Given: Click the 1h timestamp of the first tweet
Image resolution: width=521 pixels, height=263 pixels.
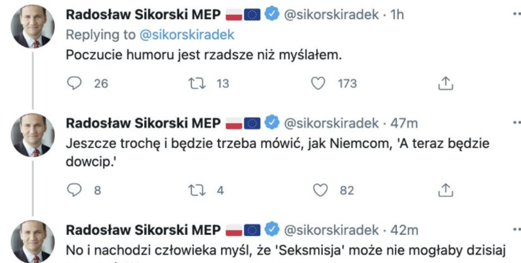Looking at the screenshot, I should [397, 15].
